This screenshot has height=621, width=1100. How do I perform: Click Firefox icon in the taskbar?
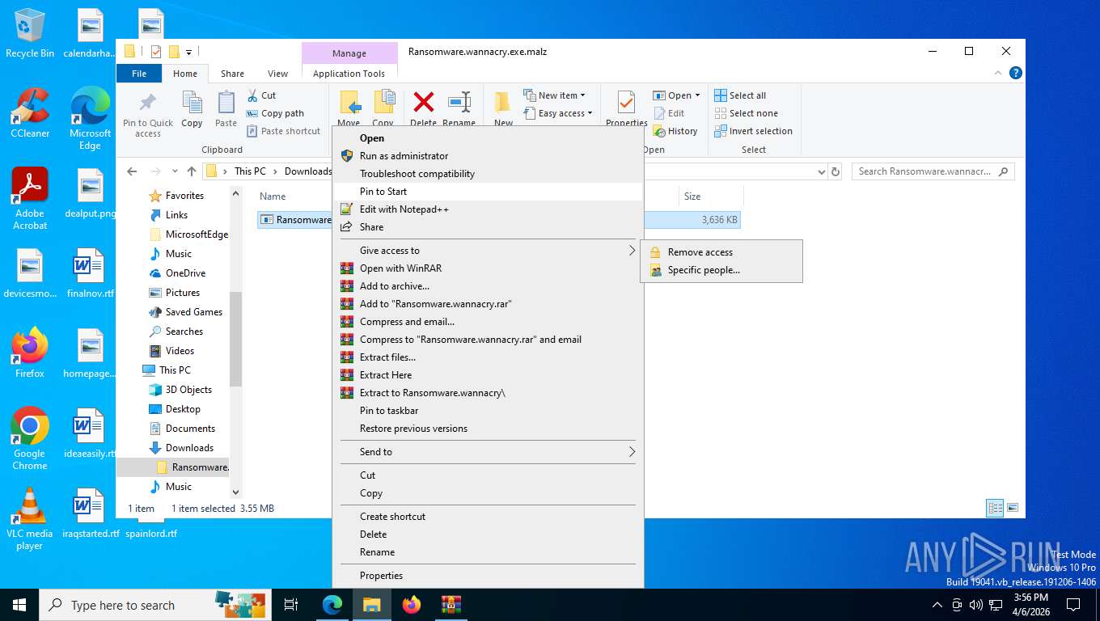tap(412, 605)
